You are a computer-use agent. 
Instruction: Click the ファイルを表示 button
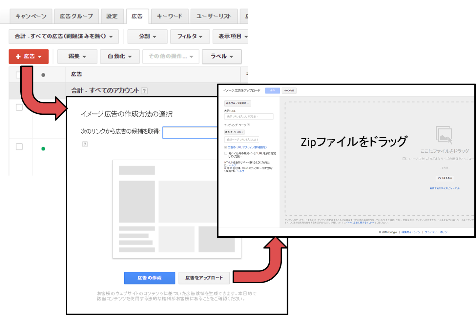coord(445,178)
